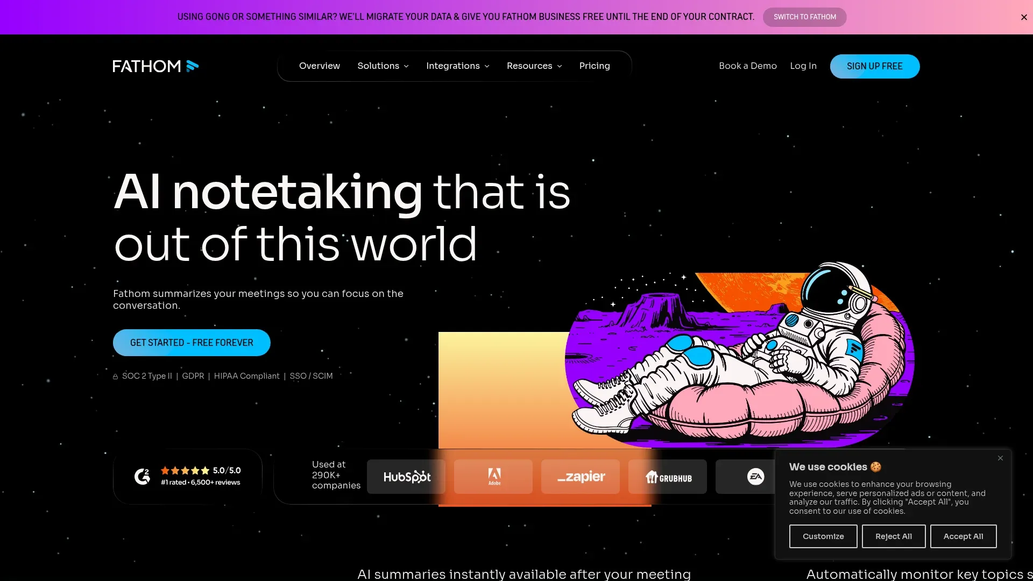1033x581 pixels.
Task: Click the Fathom logo
Action: [x=155, y=66]
